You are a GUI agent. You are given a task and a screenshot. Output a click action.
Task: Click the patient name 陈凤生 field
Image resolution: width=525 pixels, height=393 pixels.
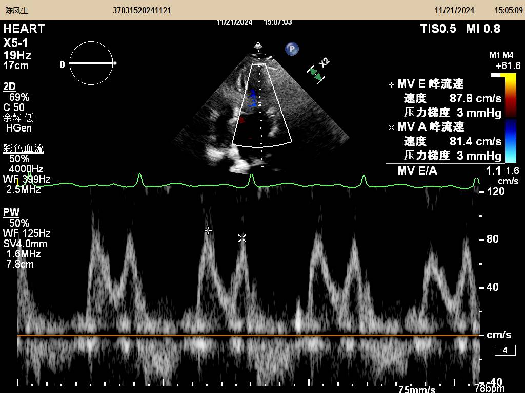16,10
